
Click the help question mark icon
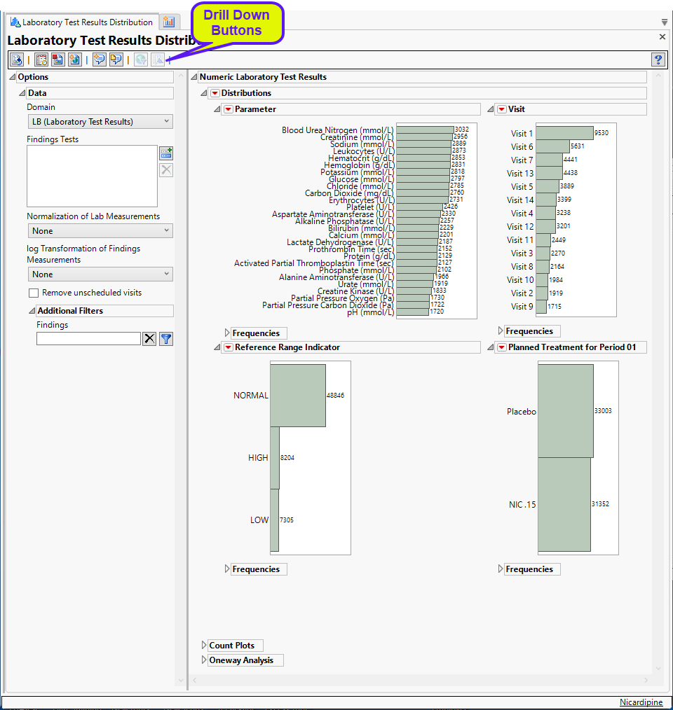[658, 60]
